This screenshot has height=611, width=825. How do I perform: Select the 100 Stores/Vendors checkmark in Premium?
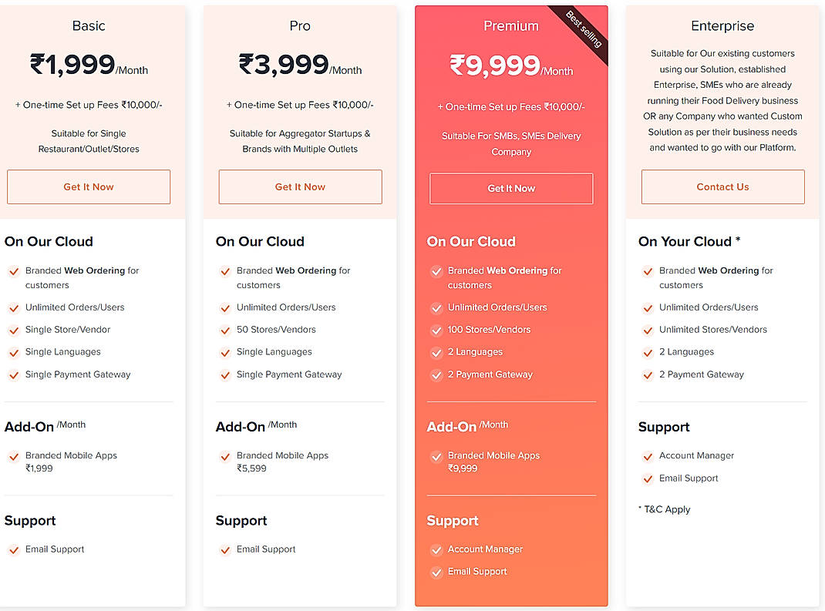pos(436,329)
